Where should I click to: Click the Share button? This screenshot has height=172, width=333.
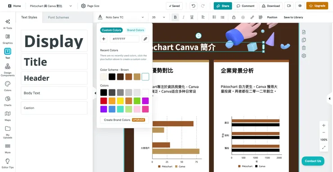click(223, 6)
